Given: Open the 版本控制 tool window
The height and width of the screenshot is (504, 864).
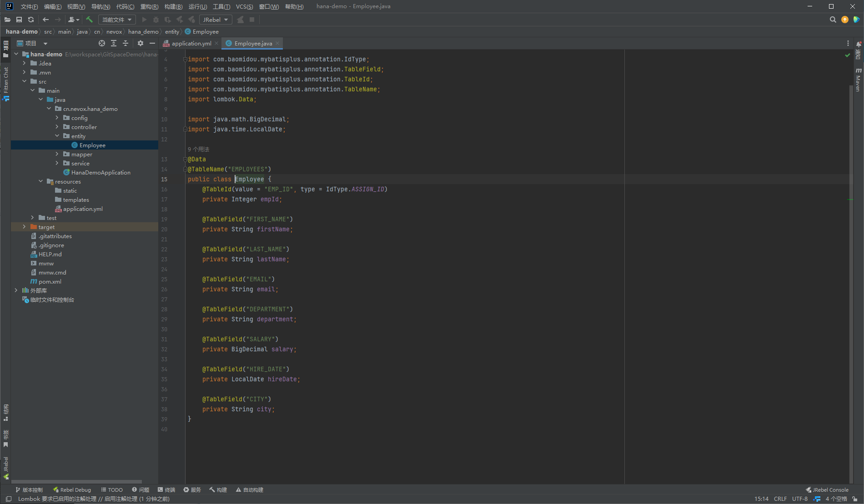Looking at the screenshot, I should click(x=29, y=490).
